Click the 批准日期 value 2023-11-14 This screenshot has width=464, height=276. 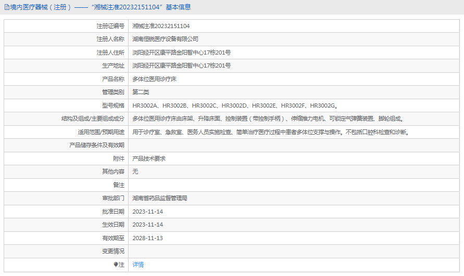pyautogui.click(x=148, y=212)
